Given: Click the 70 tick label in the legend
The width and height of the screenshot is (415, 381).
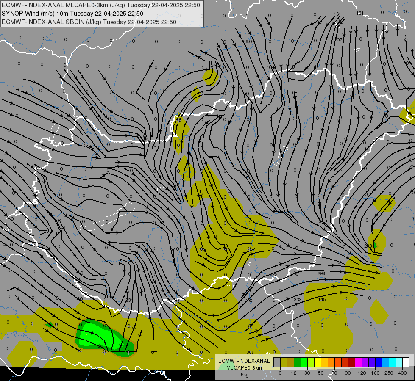Looking at the screenshot, I should (334, 373).
